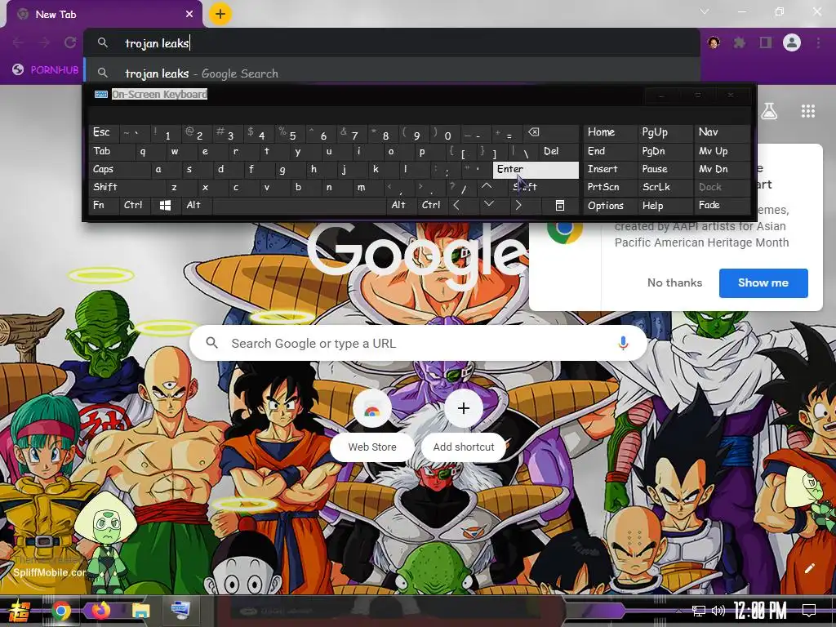The image size is (836, 627).
Task: Open the bookmark on the bookmarks bar
Action: [x=46, y=70]
